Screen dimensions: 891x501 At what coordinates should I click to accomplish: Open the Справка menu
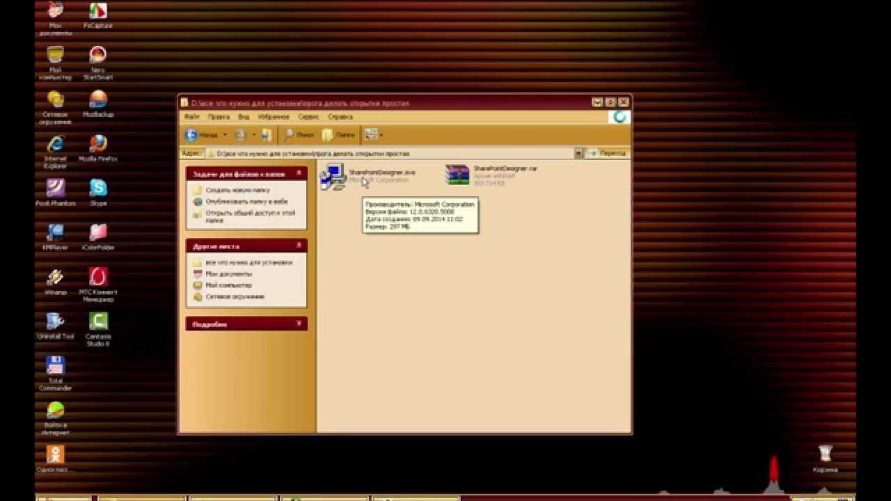(340, 117)
